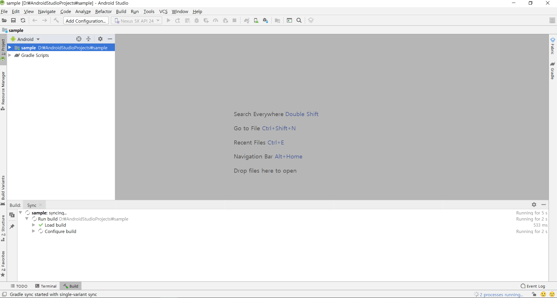Open the Navigate menu
The width and height of the screenshot is (557, 298).
[47, 12]
